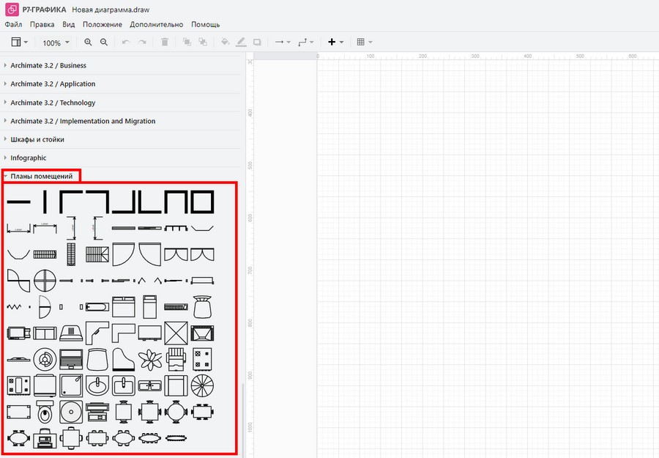Open the Файл menu

tap(13, 24)
